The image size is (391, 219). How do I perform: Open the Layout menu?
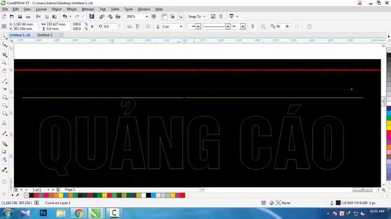click(41, 9)
